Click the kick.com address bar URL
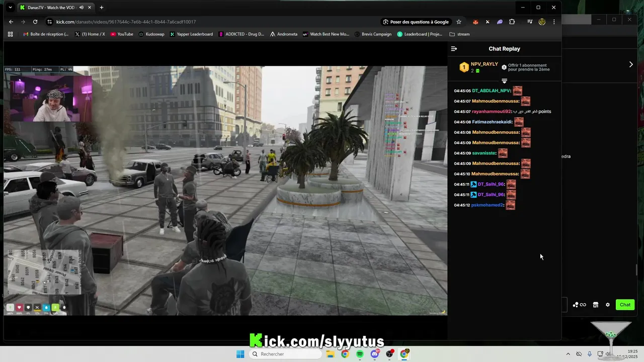Image resolution: width=644 pixels, height=362 pixels. point(126,22)
